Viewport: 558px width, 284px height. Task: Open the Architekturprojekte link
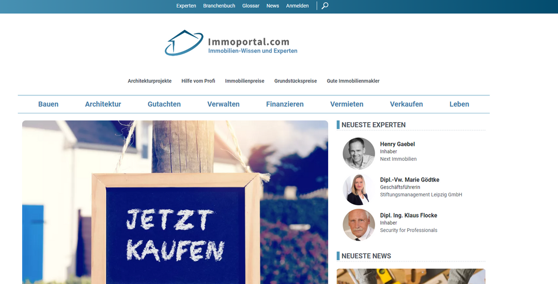tap(149, 81)
